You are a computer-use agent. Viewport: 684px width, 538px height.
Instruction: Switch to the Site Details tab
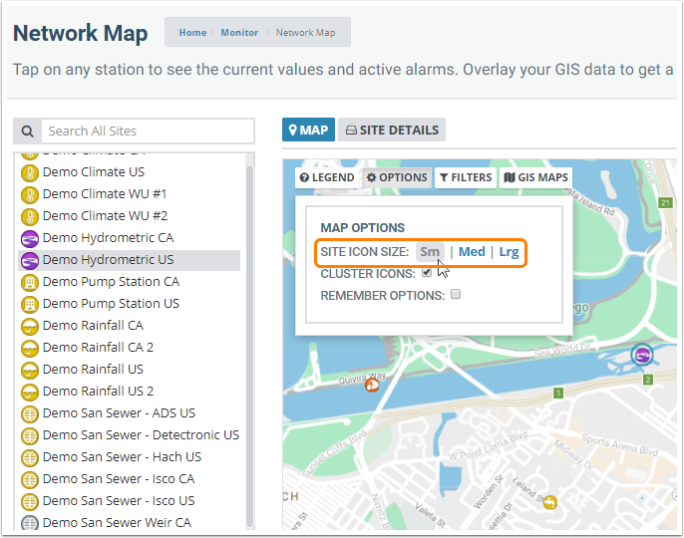390,130
